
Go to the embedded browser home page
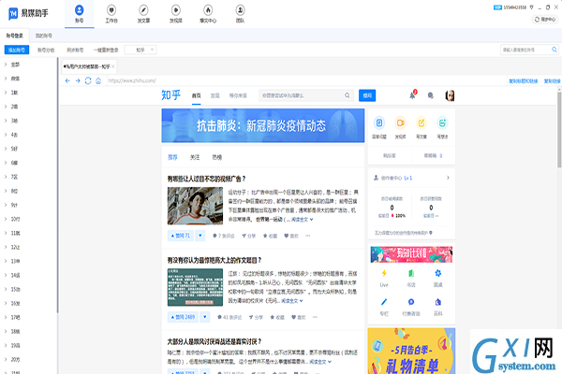click(98, 81)
